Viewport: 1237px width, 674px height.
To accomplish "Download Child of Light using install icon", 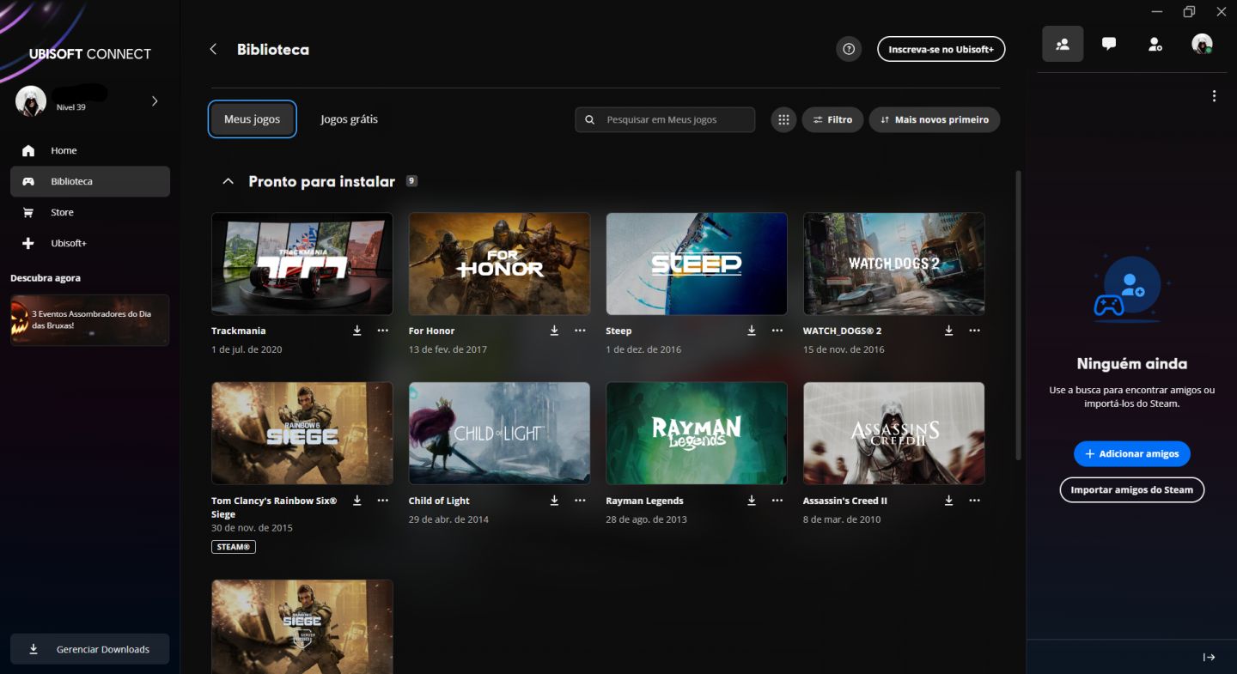I will pyautogui.click(x=555, y=501).
